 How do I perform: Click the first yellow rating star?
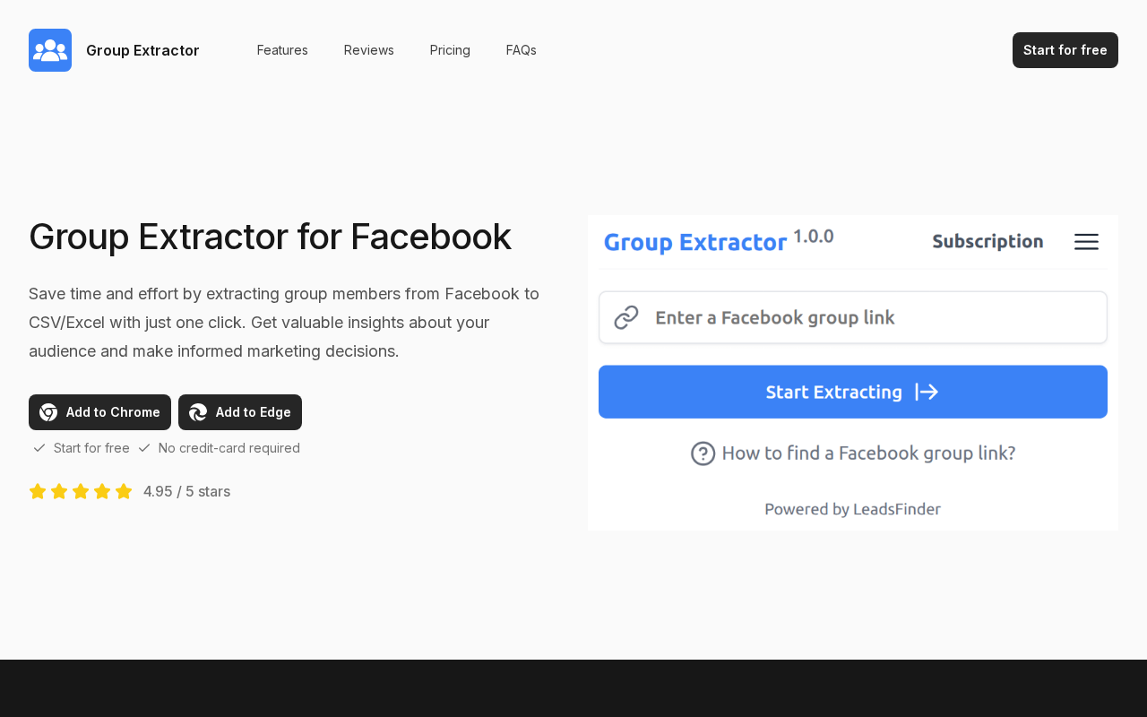(x=38, y=491)
